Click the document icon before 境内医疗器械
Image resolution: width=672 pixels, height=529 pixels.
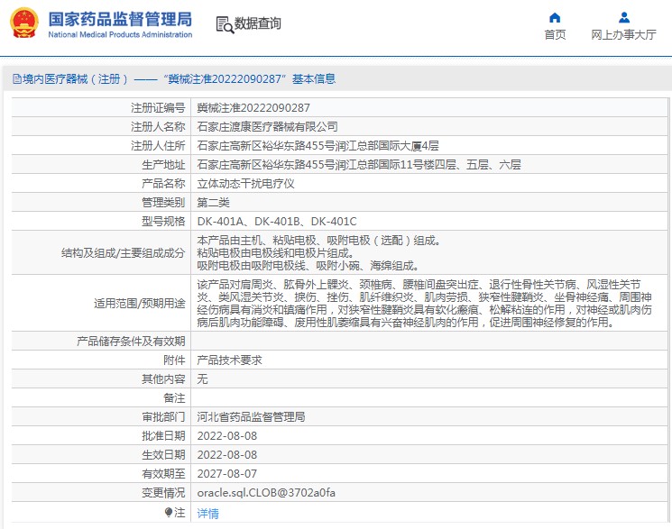pyautogui.click(x=16, y=79)
